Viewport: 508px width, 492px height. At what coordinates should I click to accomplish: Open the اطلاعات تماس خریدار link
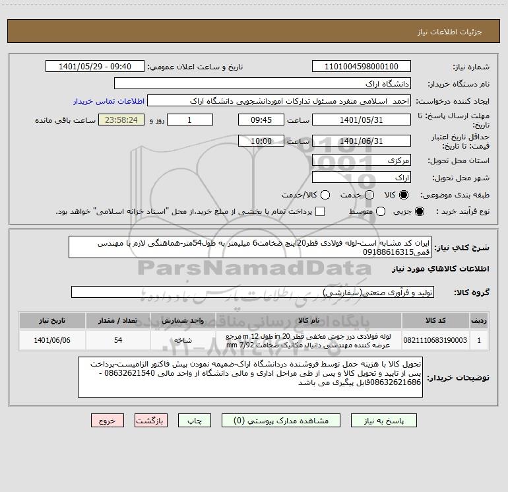pos(109,101)
